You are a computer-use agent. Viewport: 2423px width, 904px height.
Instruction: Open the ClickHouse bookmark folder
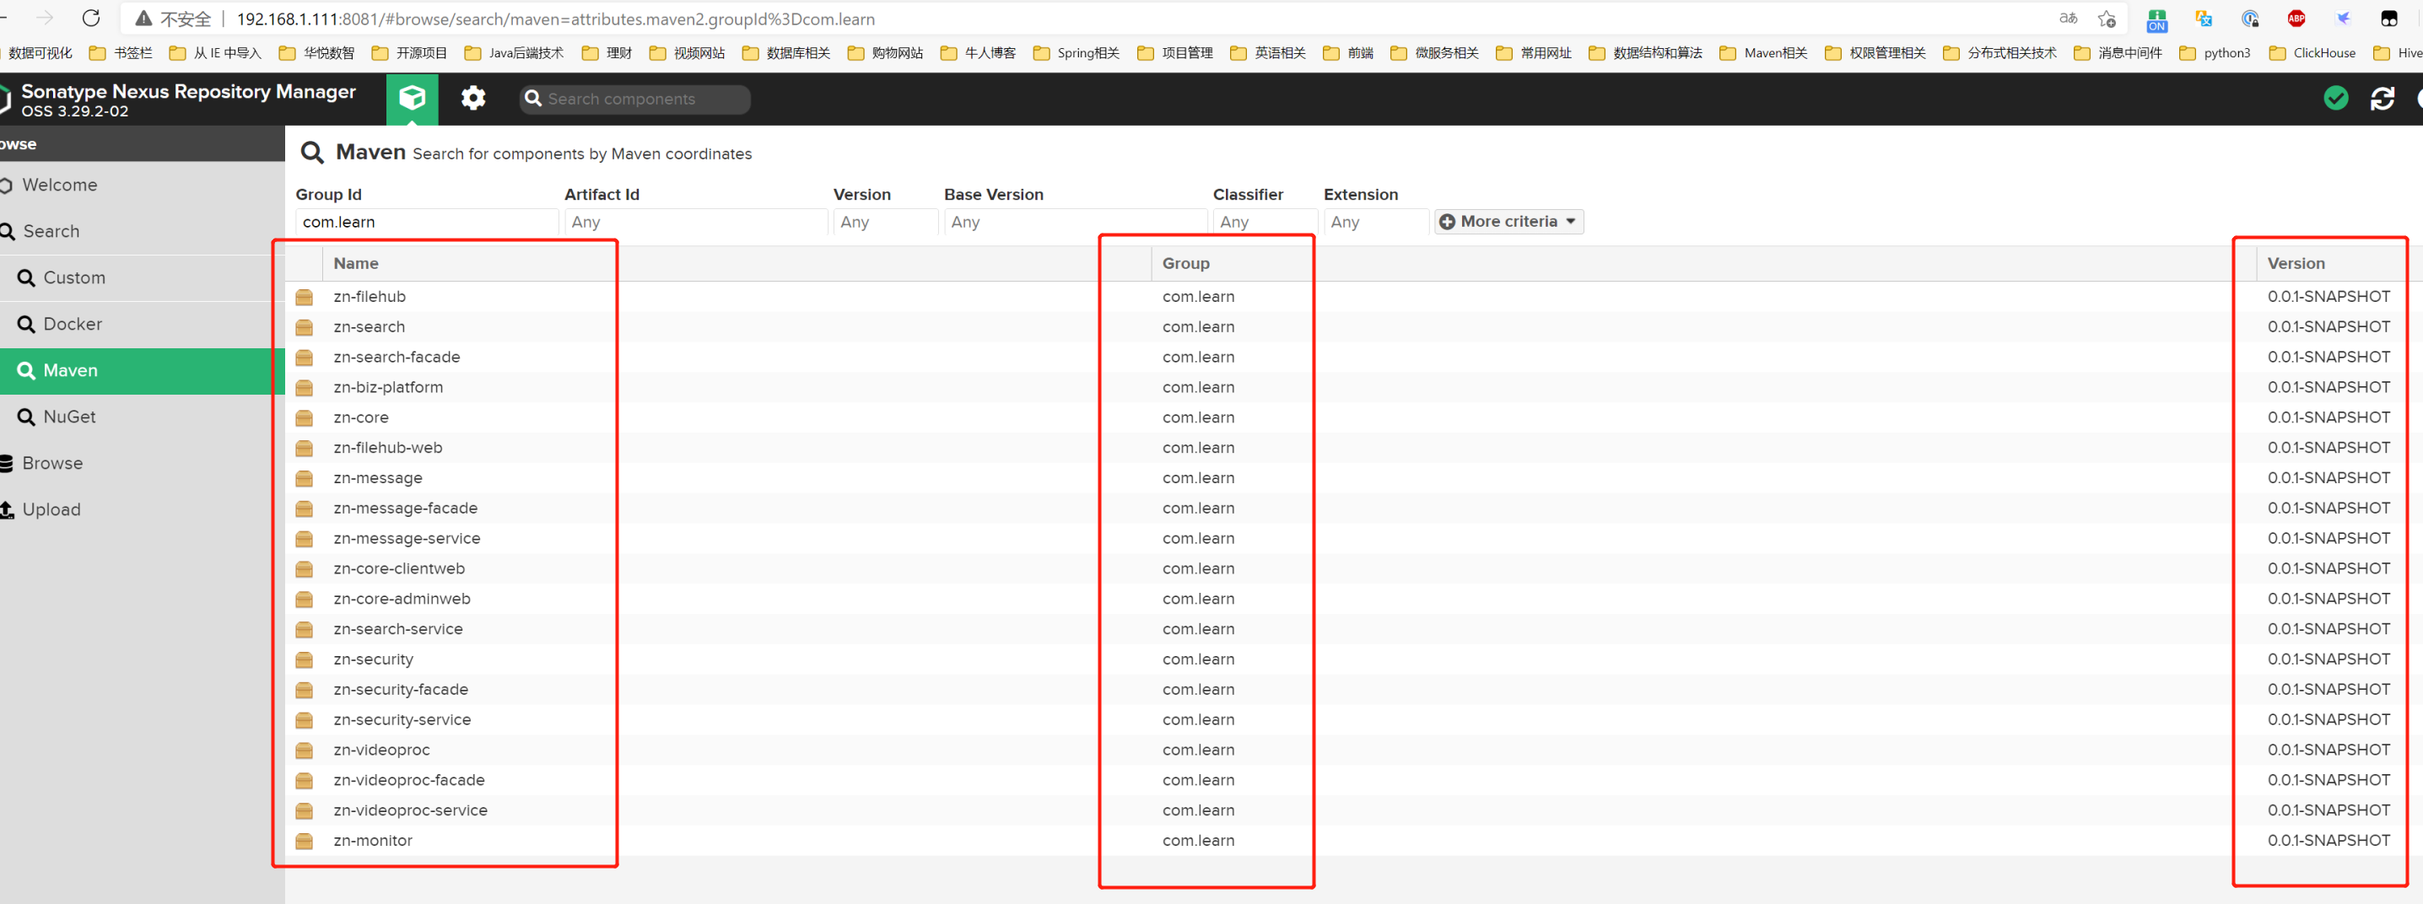pyautogui.click(x=2312, y=52)
